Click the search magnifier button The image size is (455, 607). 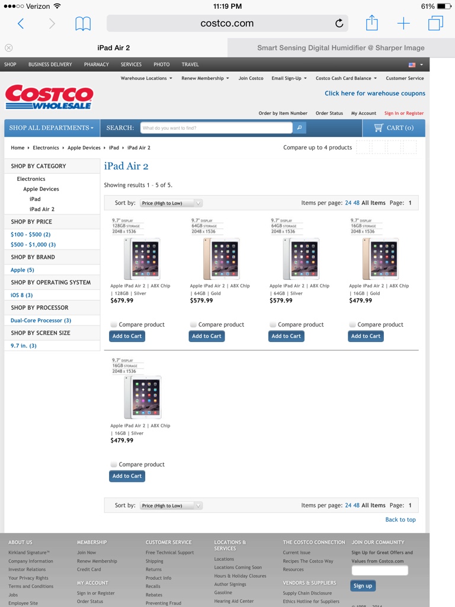pyautogui.click(x=299, y=128)
